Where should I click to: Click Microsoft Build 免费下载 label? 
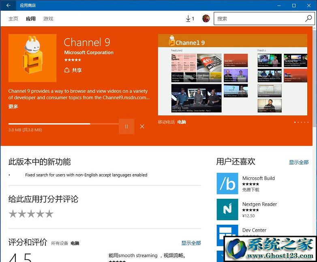251,190
